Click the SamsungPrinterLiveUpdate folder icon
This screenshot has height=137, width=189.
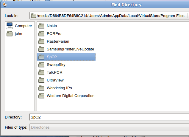(x=41, y=49)
